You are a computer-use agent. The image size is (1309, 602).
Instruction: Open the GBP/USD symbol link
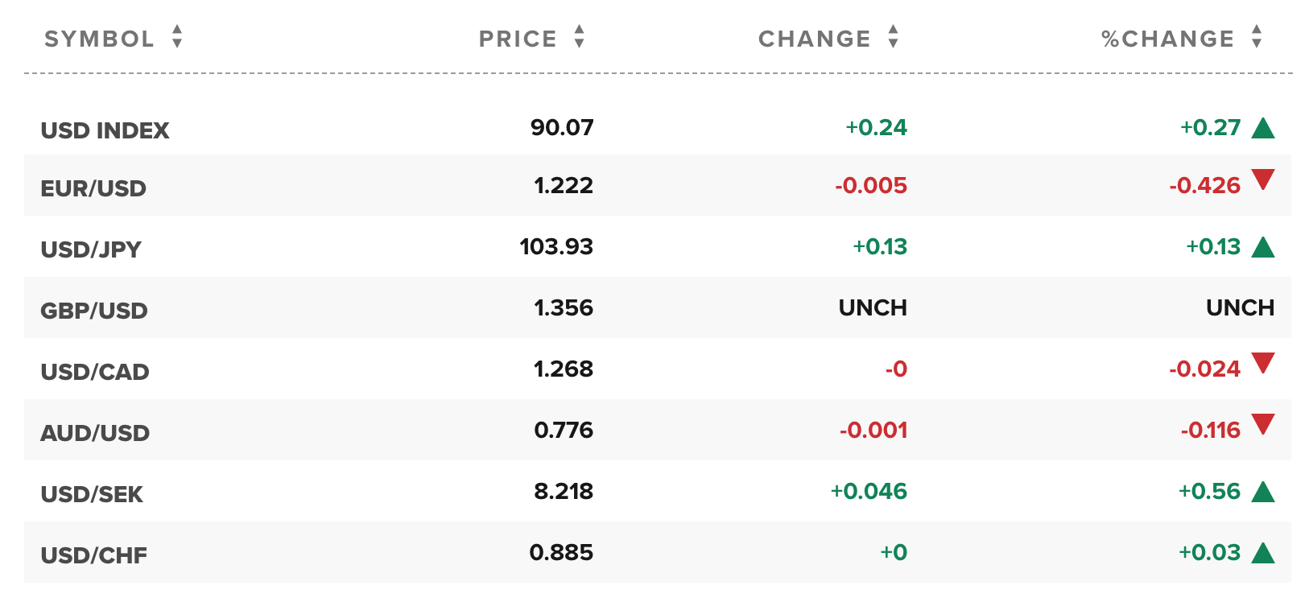click(x=94, y=311)
